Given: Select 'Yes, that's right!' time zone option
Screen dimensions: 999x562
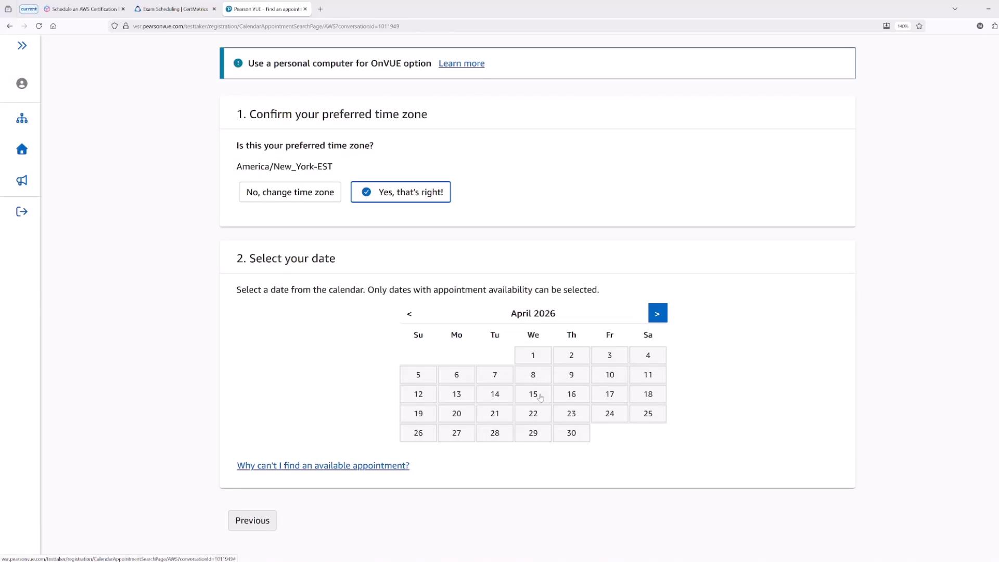Looking at the screenshot, I should [401, 192].
